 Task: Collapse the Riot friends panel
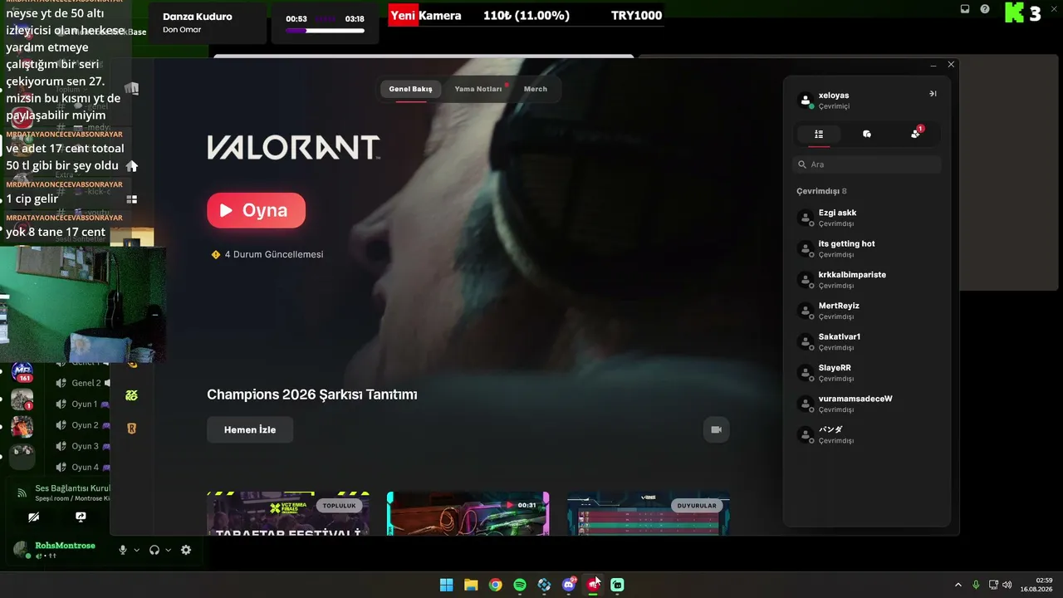point(933,94)
